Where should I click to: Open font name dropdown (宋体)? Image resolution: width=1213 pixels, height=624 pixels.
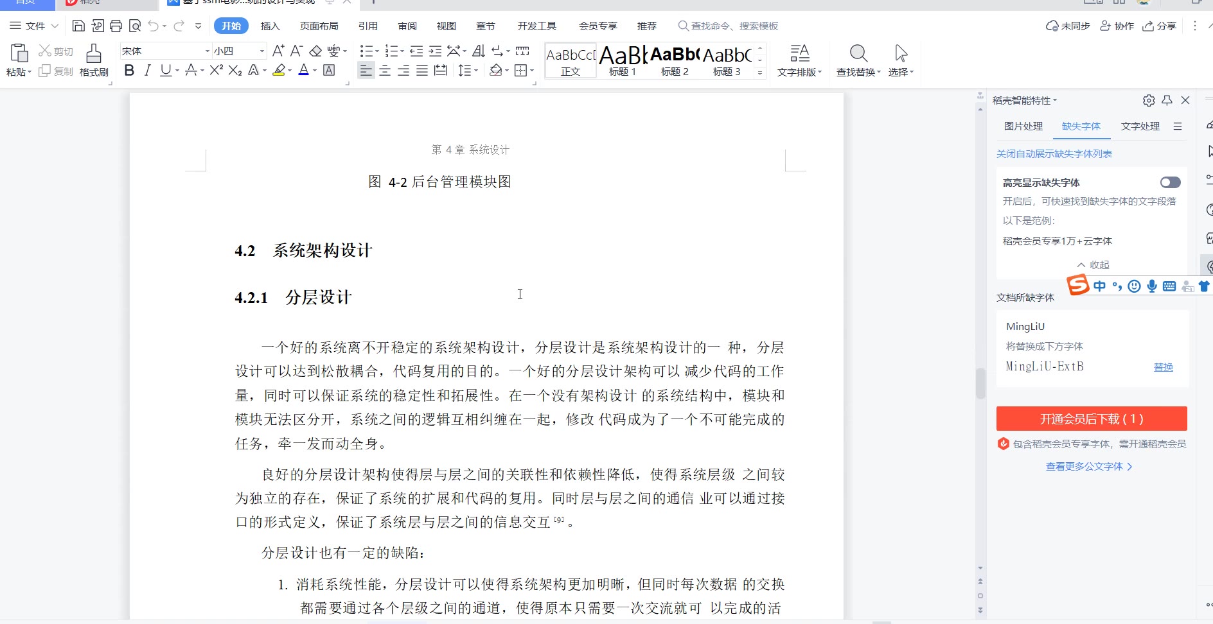tap(208, 51)
